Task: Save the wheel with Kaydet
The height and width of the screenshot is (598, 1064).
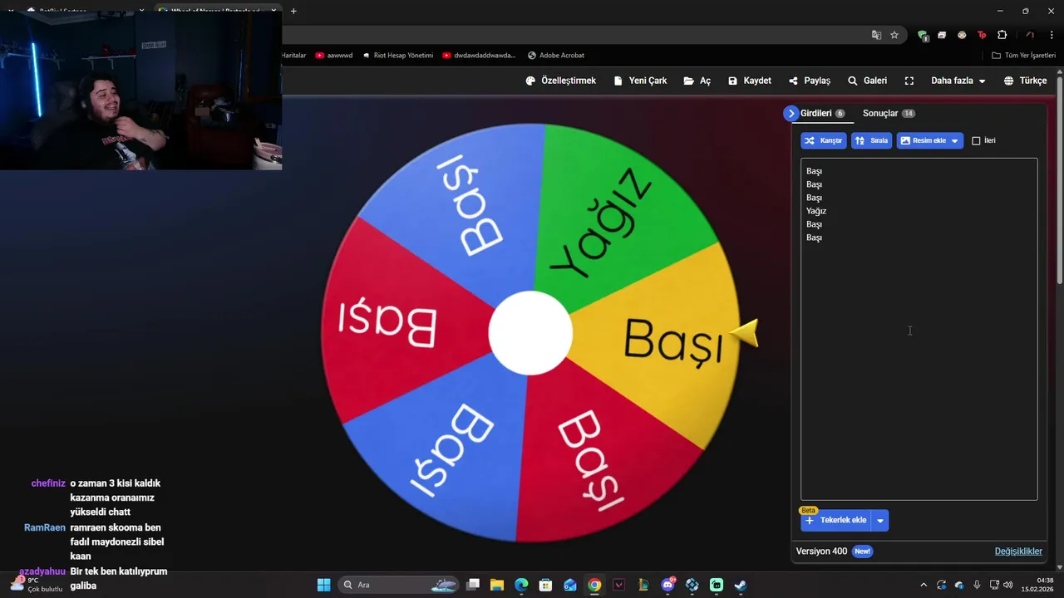Action: [749, 81]
